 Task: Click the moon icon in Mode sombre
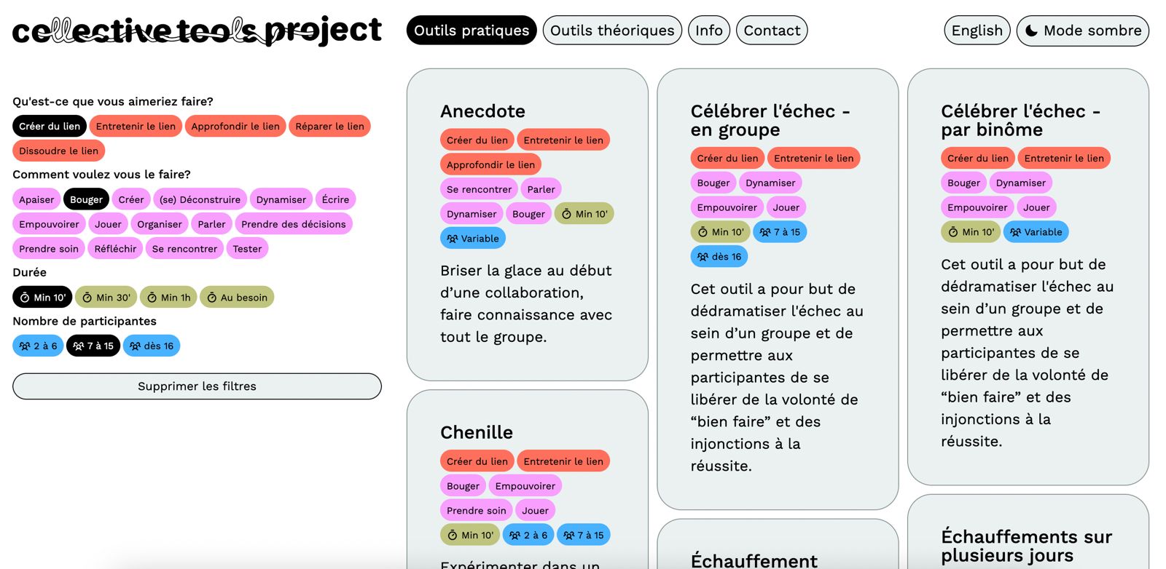pyautogui.click(x=1031, y=31)
